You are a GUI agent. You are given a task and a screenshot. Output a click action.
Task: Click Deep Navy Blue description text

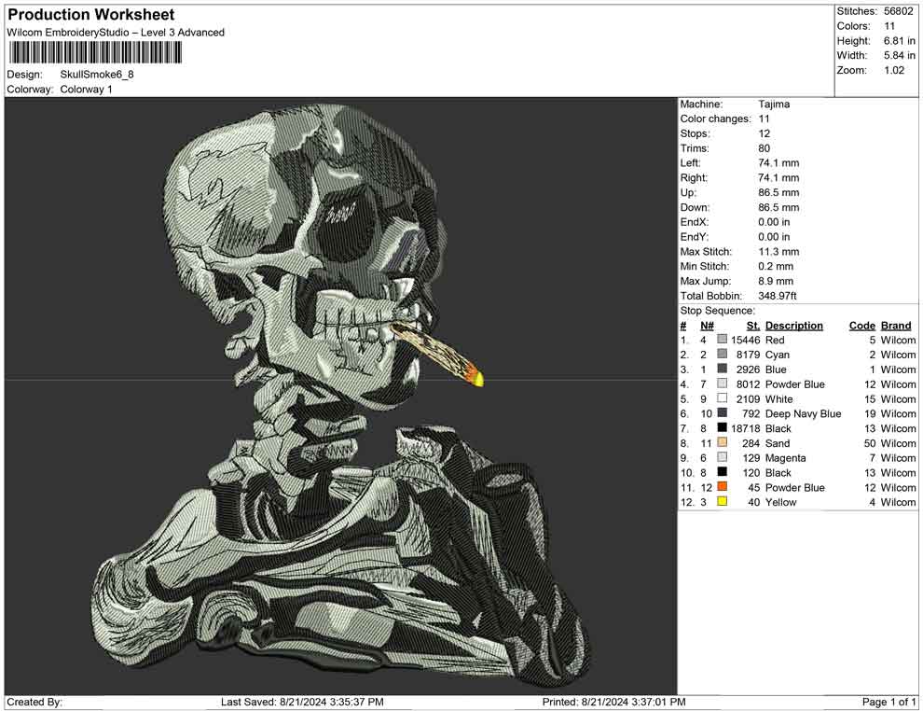coord(803,413)
